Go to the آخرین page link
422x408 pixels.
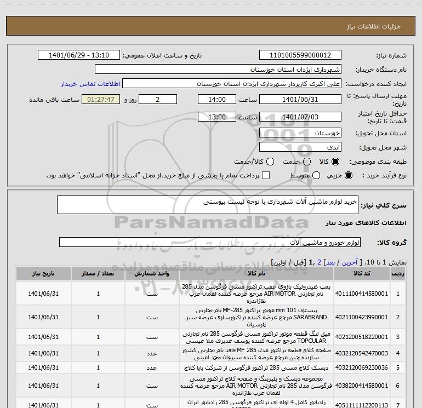[350, 262]
